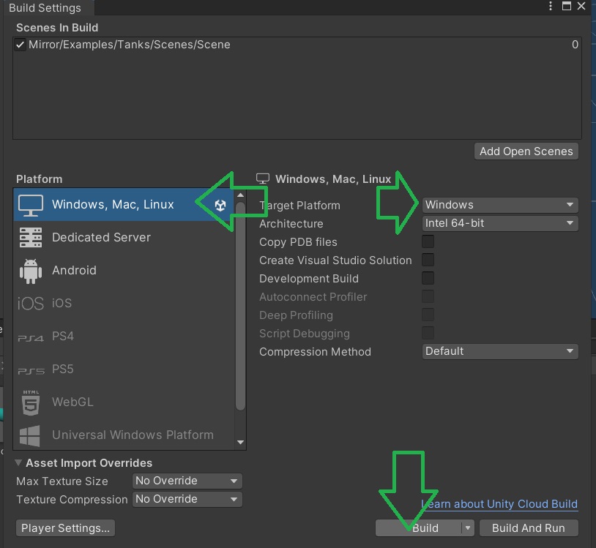Enable Development Build

point(428,278)
